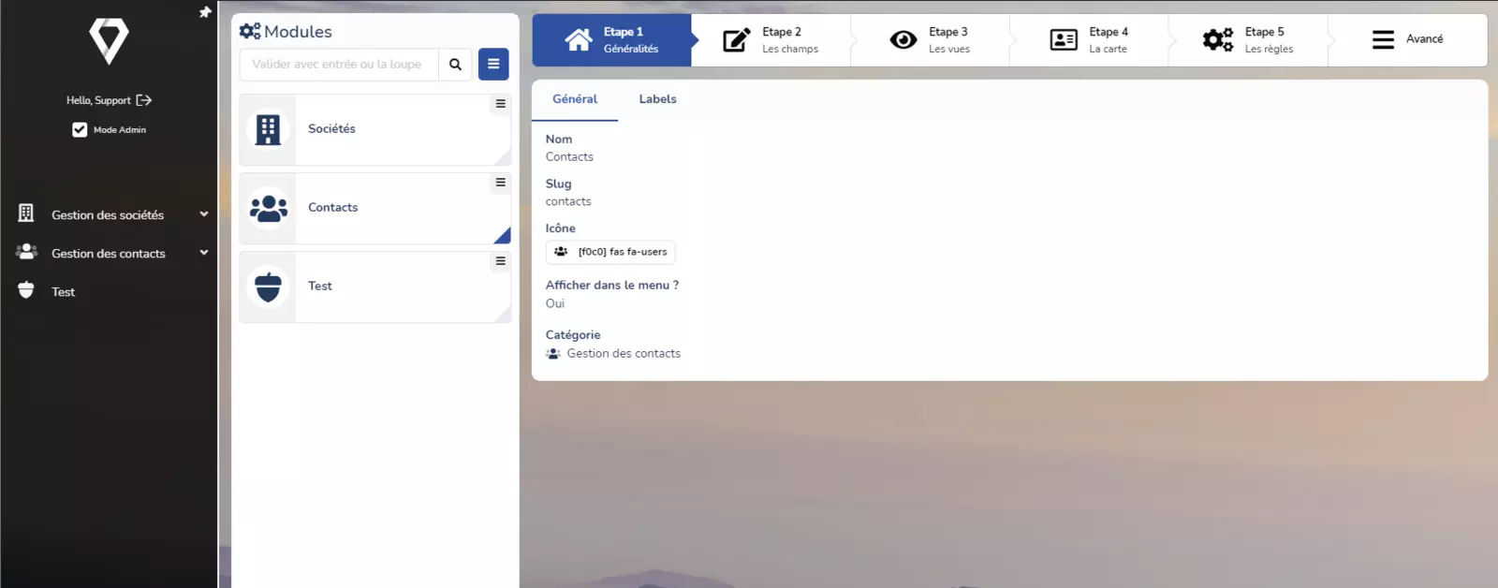Switch to the Labels tab

click(657, 99)
